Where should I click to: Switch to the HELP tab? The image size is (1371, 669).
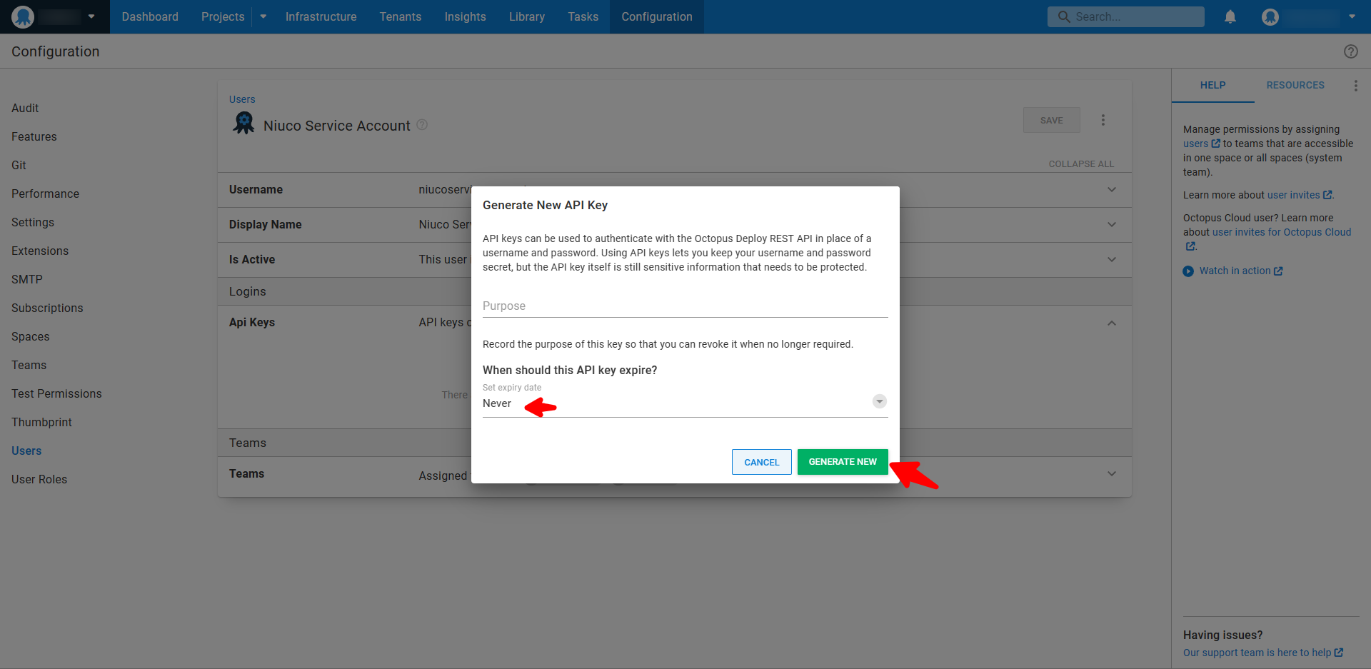[x=1212, y=85]
